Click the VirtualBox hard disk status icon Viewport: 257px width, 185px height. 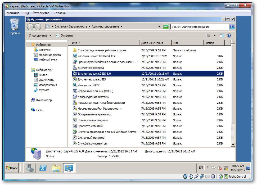185,177
